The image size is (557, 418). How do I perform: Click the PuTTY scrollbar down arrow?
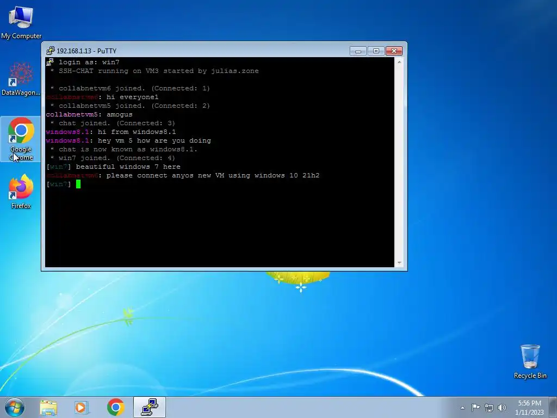pos(399,263)
